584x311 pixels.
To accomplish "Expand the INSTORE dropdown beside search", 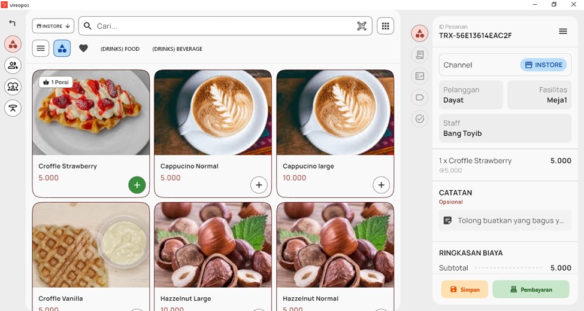I will pos(53,26).
